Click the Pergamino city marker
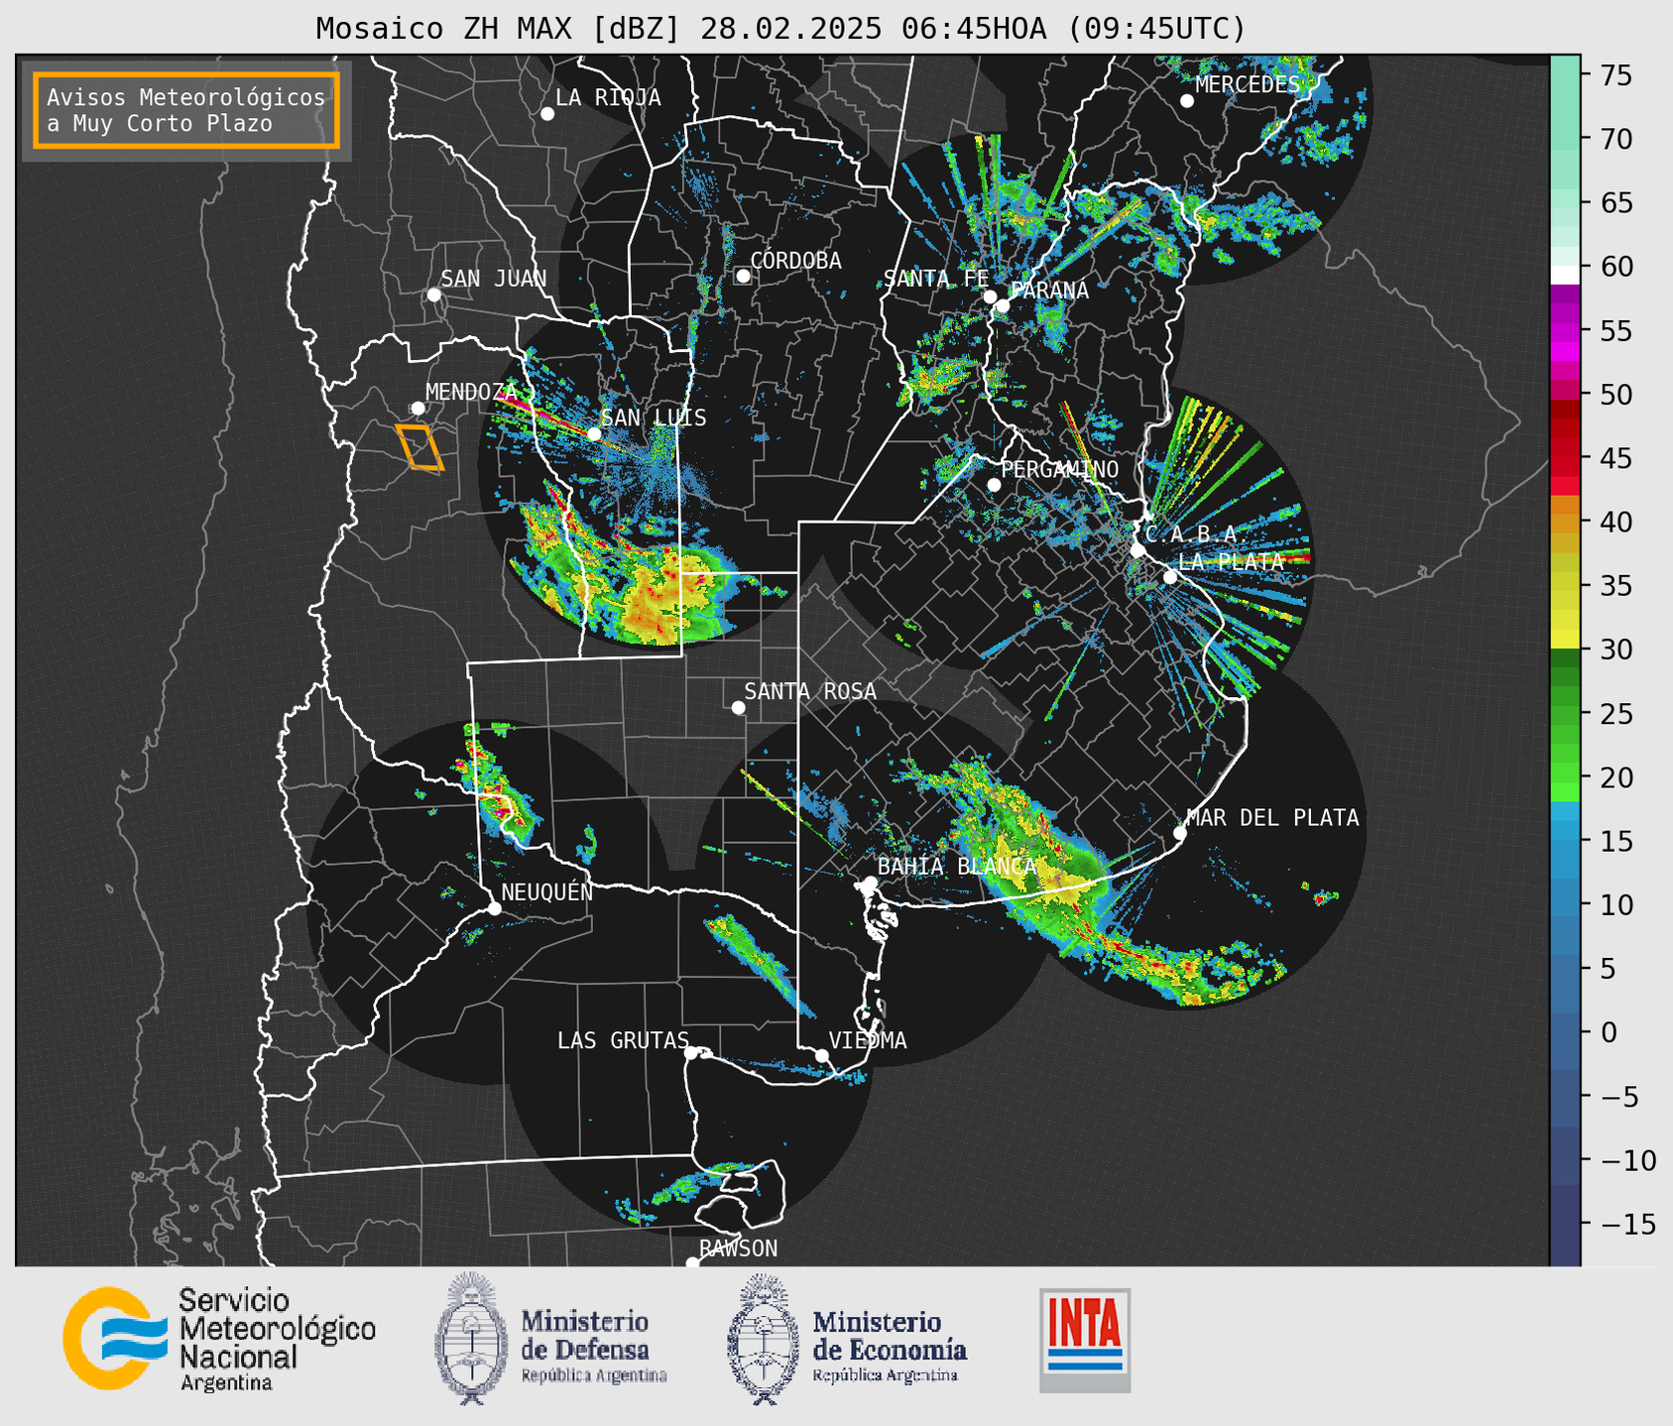1673x1426 pixels. point(994,485)
